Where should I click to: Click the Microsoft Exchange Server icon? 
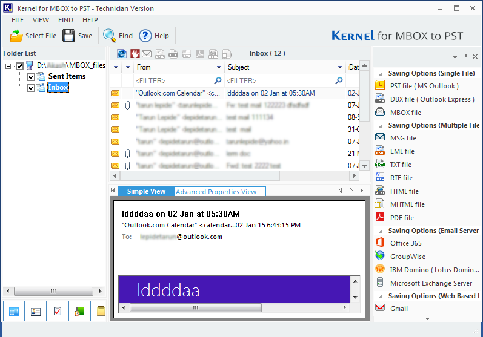tap(380, 283)
